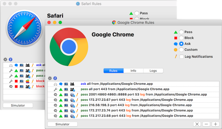
Task: Open the gear menu in Safari Rules window
Action: coord(5,59)
